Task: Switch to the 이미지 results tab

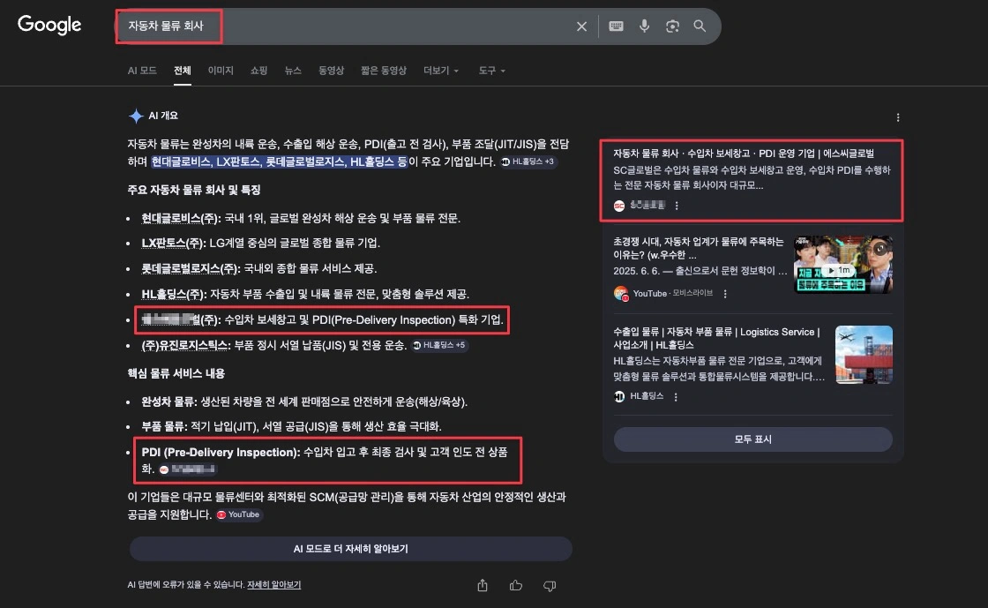Action: 221,71
